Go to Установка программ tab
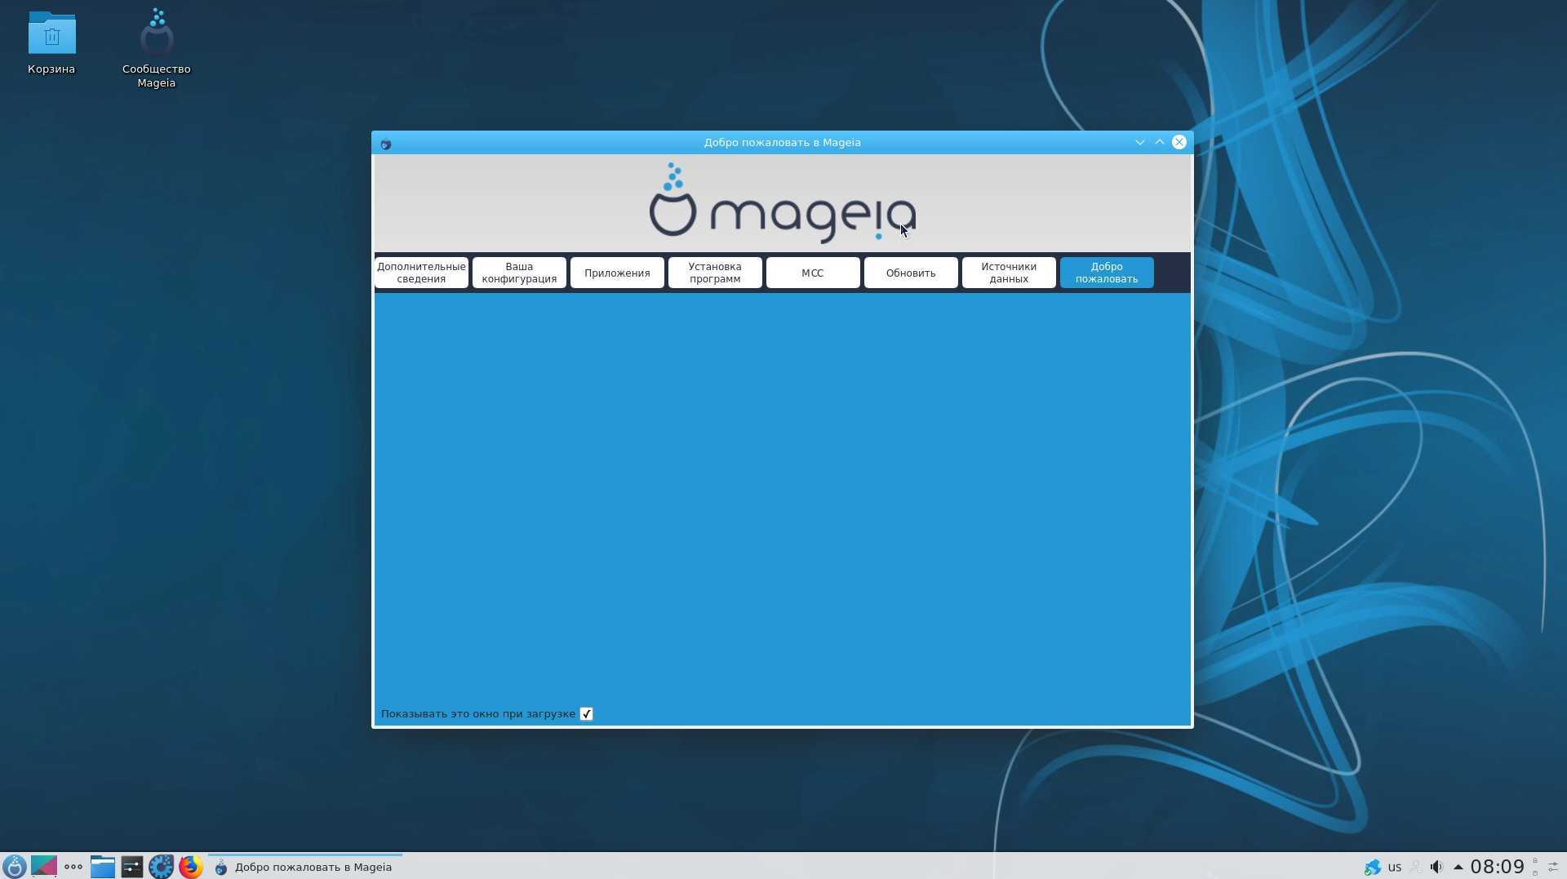1567x879 pixels. [x=715, y=273]
